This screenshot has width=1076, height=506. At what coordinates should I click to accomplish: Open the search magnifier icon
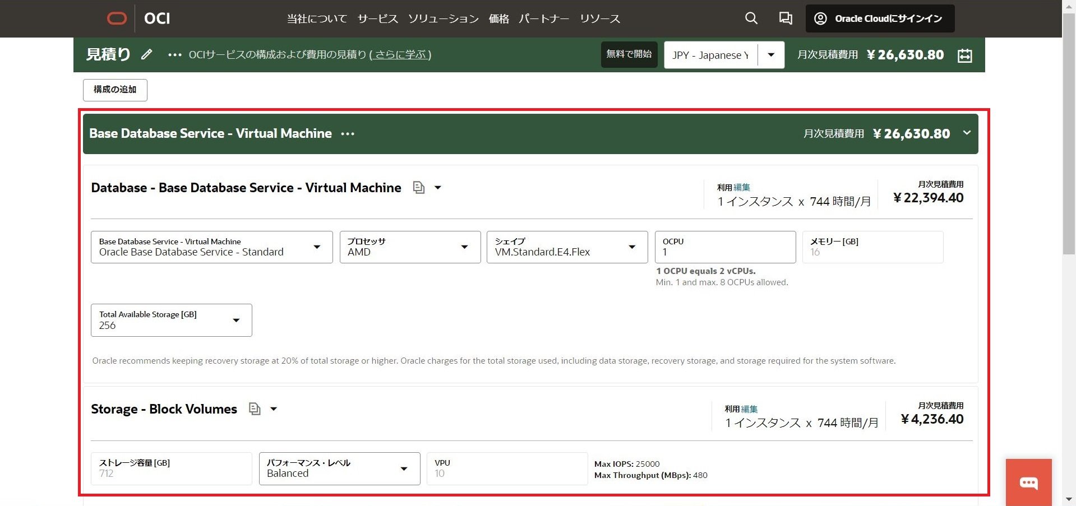[751, 18]
